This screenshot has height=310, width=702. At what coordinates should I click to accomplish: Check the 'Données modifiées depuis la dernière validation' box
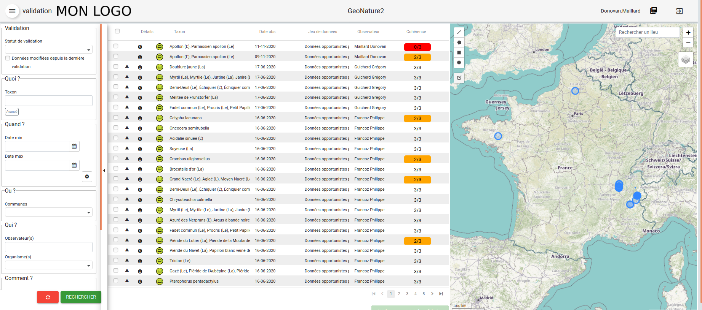[x=8, y=58]
